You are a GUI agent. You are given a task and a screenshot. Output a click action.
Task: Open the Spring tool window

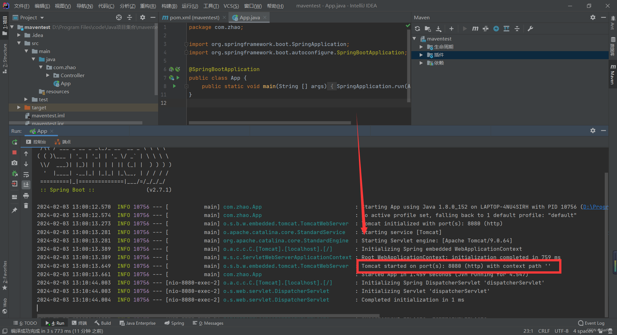click(174, 323)
